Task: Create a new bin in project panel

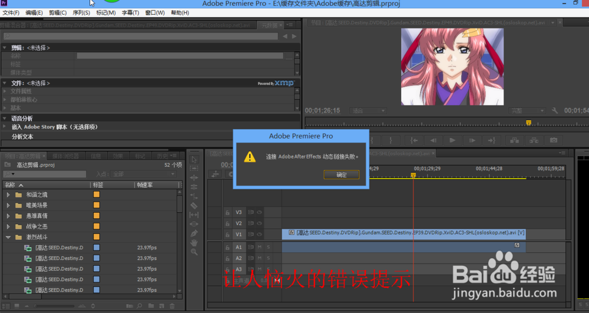Action: pos(151,306)
